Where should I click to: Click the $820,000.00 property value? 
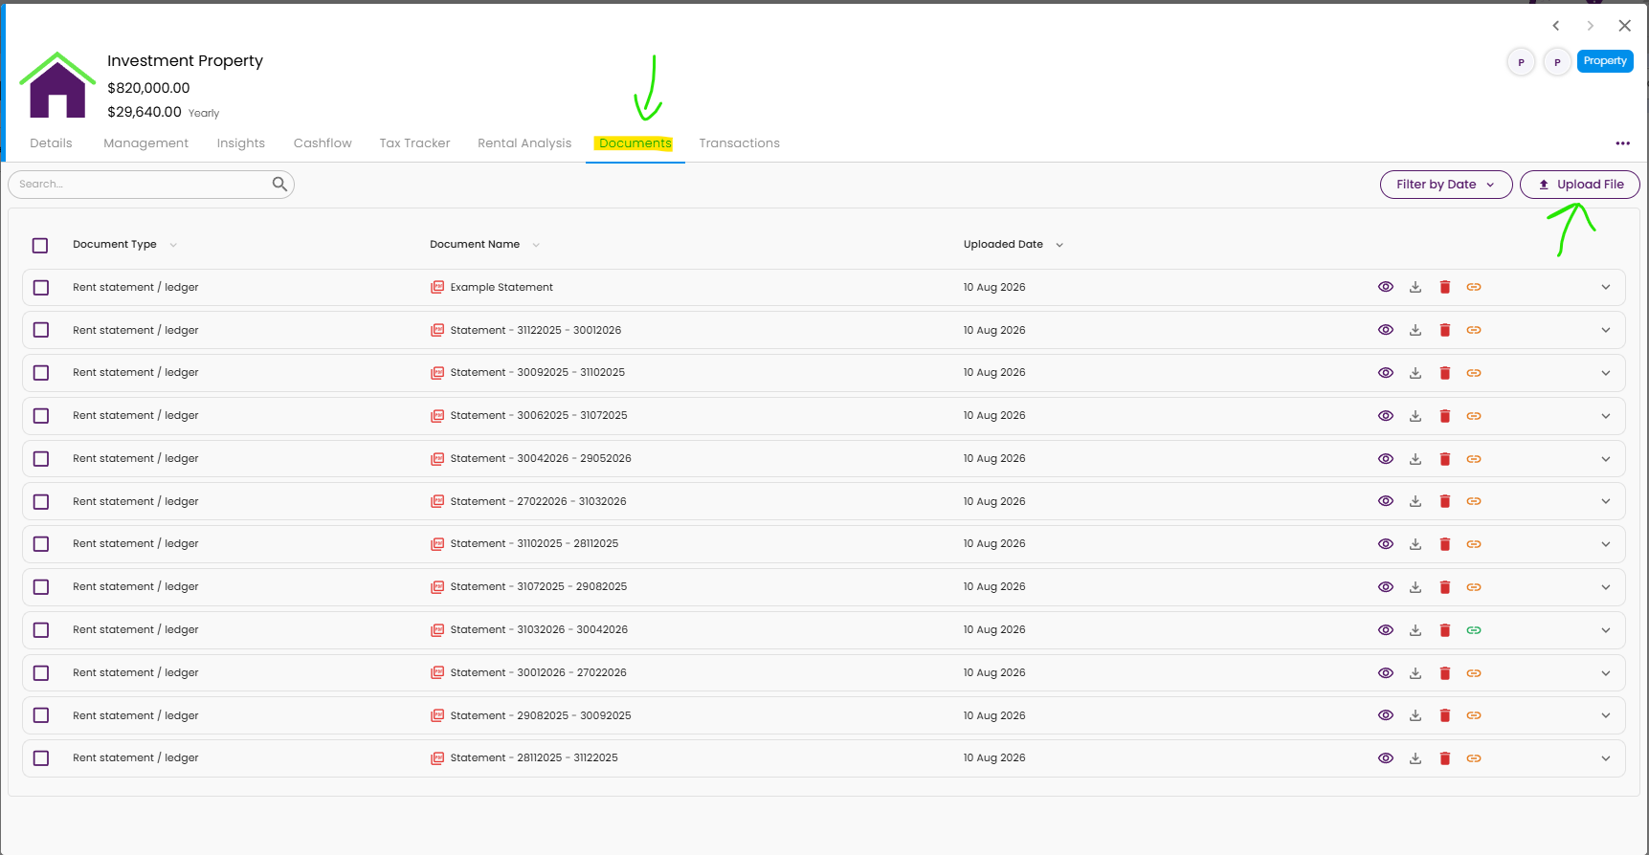pos(148,88)
